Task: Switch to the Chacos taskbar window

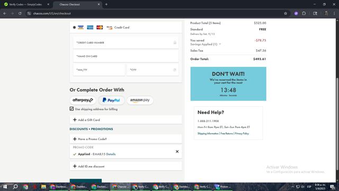Action: [x=121, y=187]
